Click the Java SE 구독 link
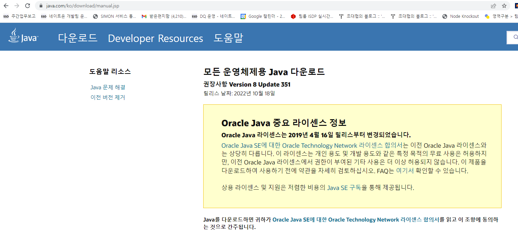 point(344,188)
